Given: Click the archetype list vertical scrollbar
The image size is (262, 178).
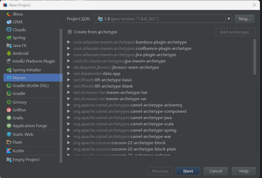Looking at the screenshot, I should pyautogui.click(x=255, y=57).
